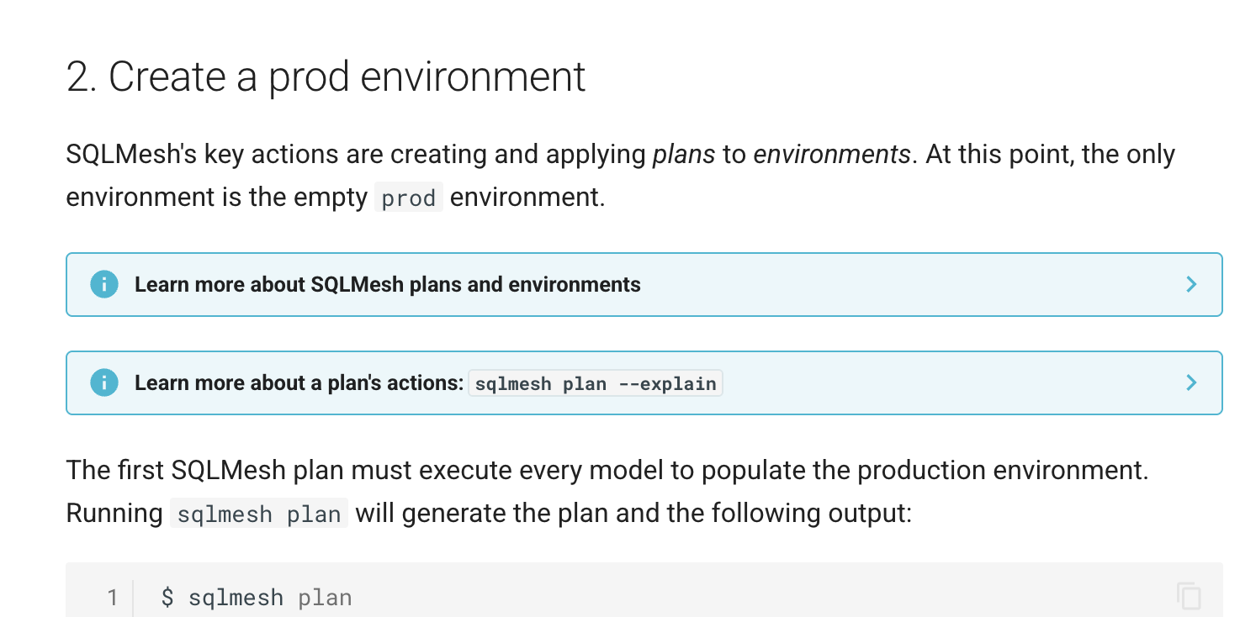Click the sqlmesh plan --explain code snippet
Screen dimensions: 1240x617
595,383
